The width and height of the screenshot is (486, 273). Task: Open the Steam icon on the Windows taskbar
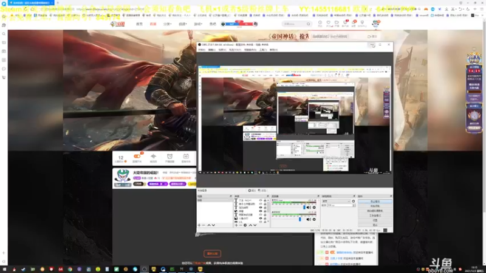23,269
